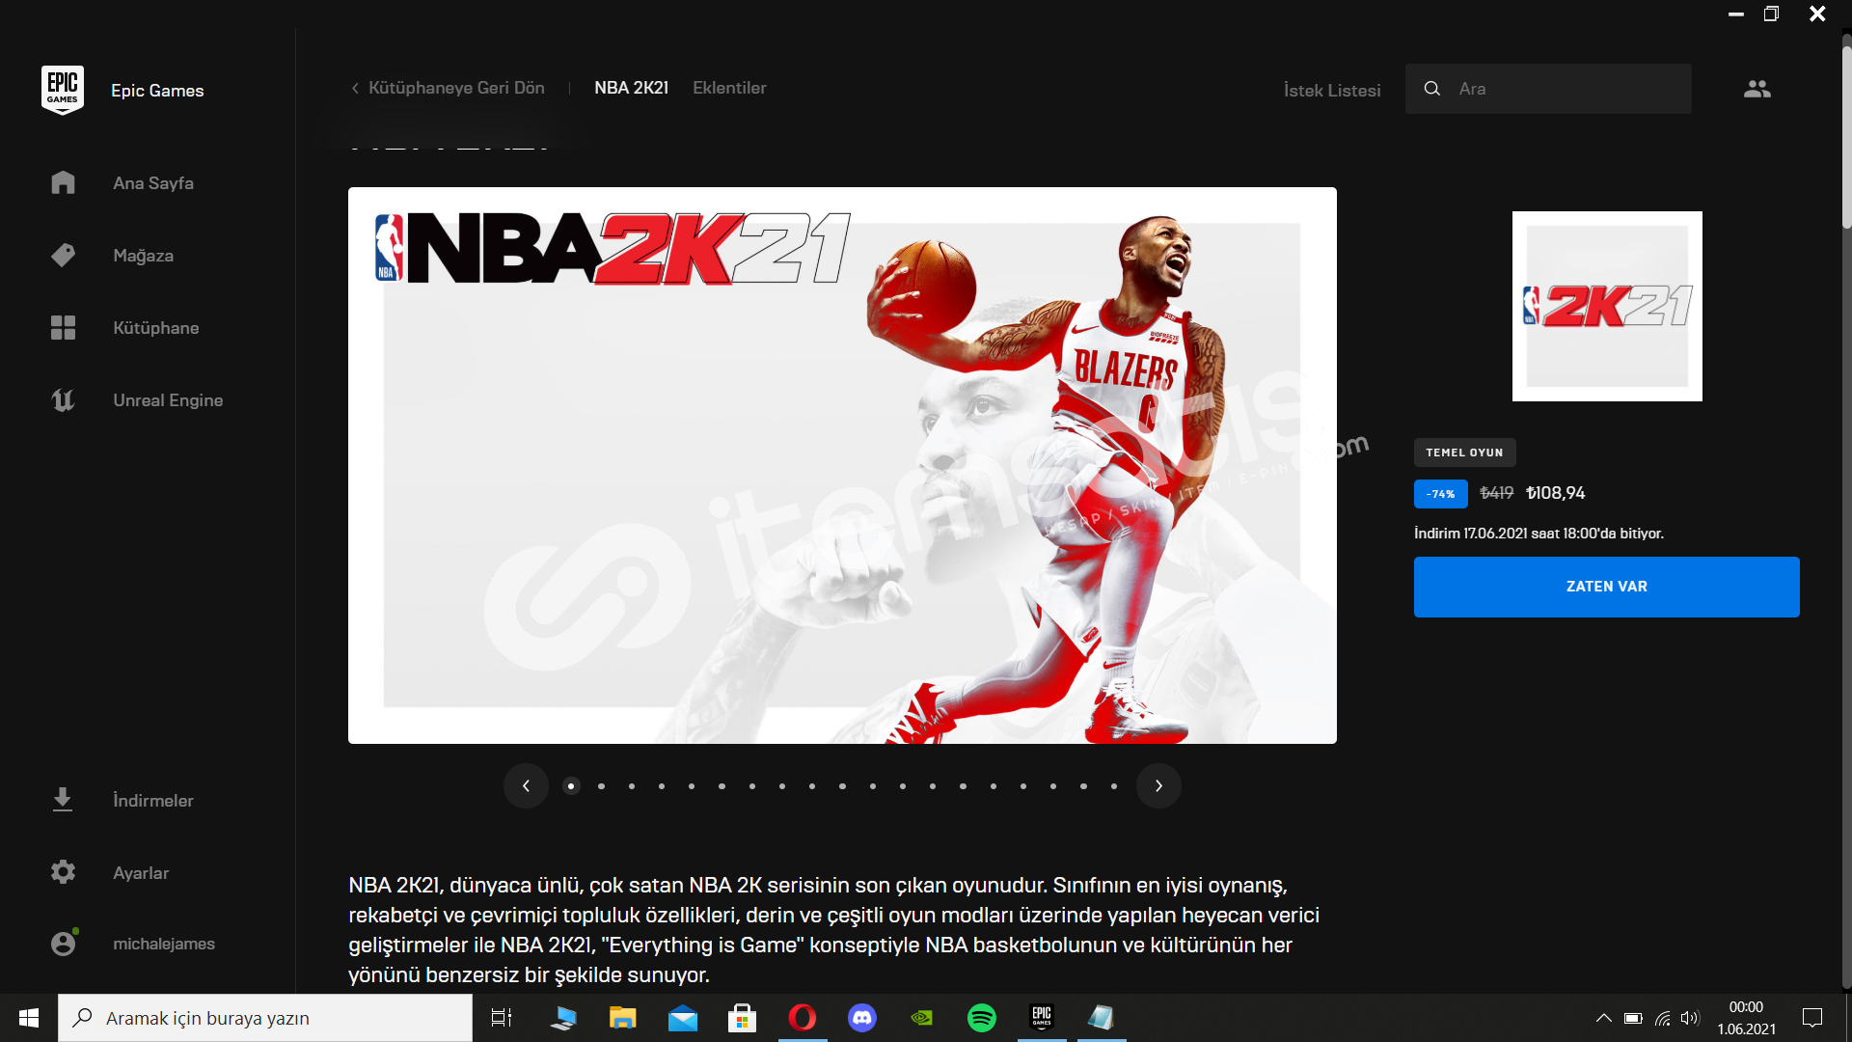
Task: Open Ana Sayfa home icon
Action: (63, 182)
